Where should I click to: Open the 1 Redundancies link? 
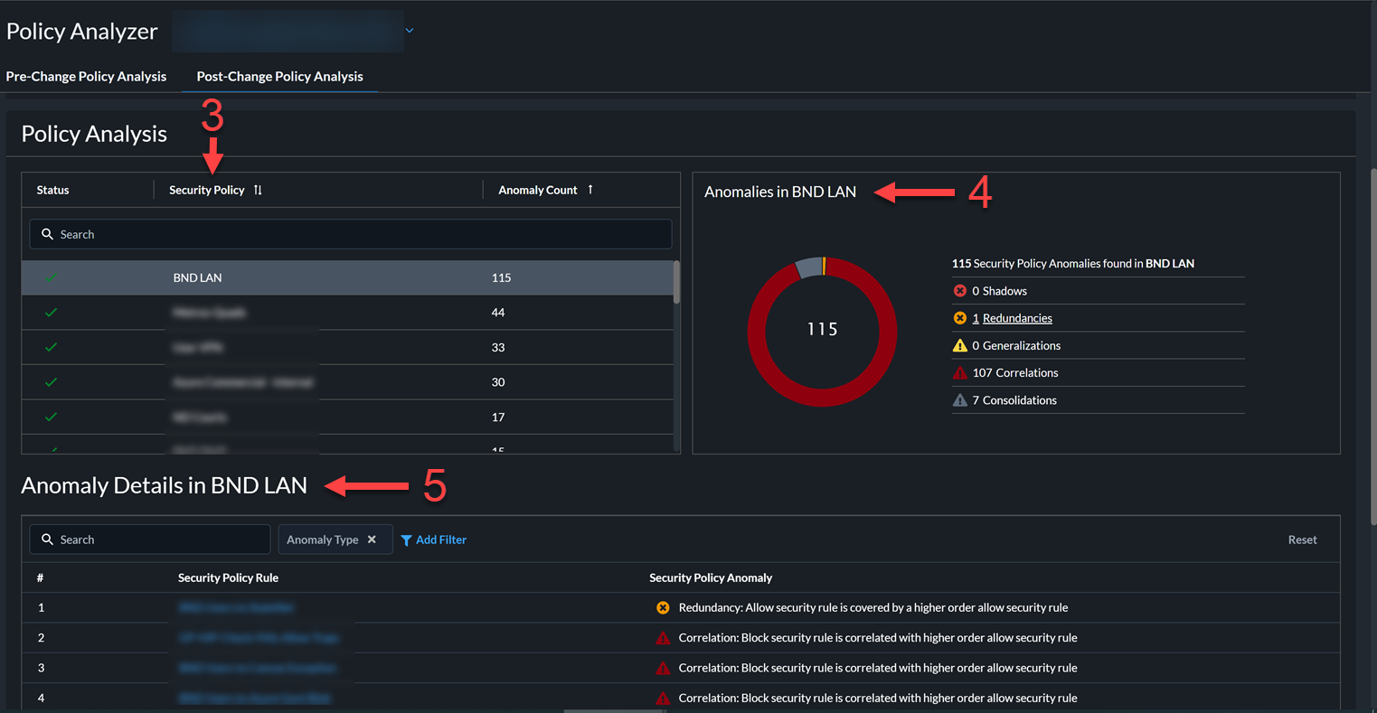coord(1016,318)
